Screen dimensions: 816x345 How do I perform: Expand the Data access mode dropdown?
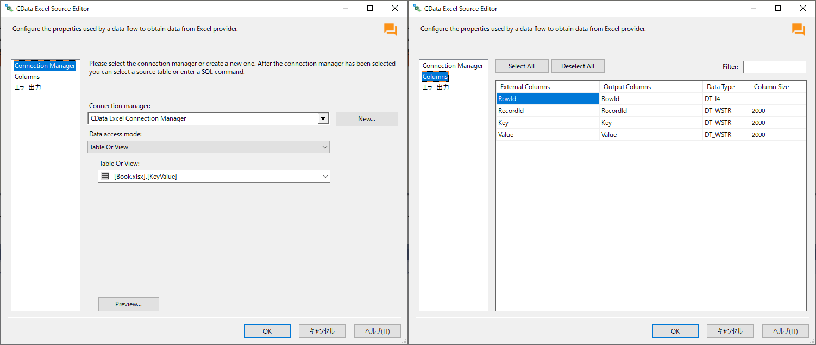[x=324, y=147]
